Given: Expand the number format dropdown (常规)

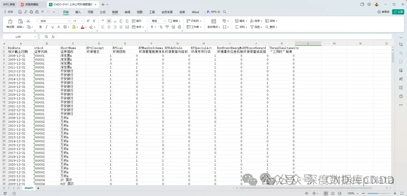Looking at the screenshot, I should pos(157,21).
